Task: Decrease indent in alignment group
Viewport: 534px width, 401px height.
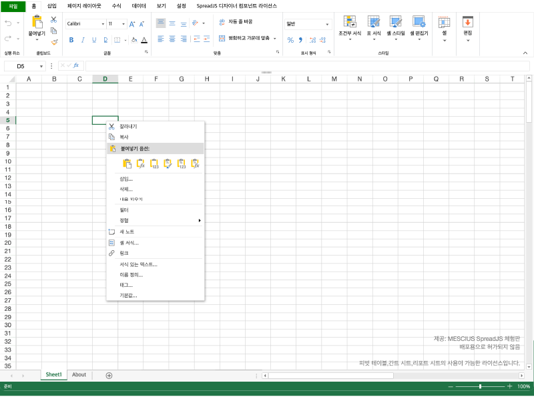Action: tap(197, 39)
